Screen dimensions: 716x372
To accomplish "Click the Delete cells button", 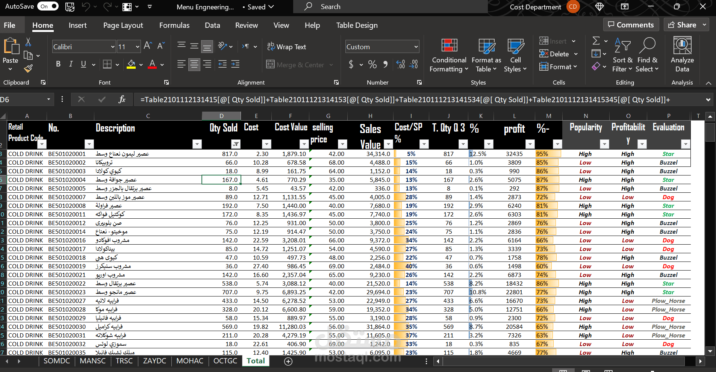I will (554, 54).
